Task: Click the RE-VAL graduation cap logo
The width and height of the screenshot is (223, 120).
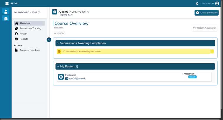Action: point(7,4)
